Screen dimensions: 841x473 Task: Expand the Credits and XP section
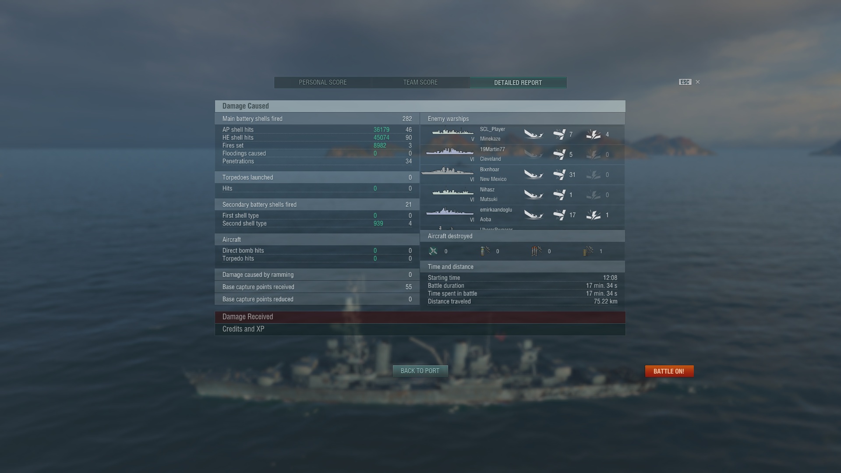(420, 329)
